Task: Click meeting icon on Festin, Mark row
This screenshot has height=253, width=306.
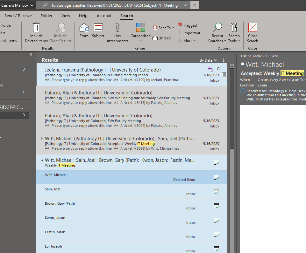Action: (217, 234)
